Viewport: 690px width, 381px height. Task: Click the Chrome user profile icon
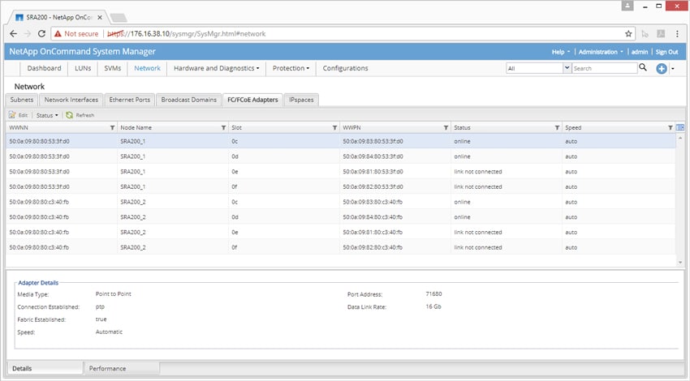coord(627,6)
